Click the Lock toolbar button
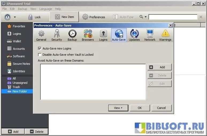This screenshot has width=207, height=136. click(x=34, y=17)
